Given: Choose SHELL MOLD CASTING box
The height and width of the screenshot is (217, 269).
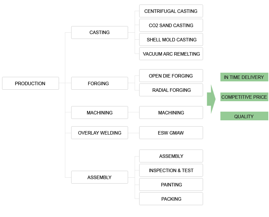Looking at the screenshot, I should coord(171,40).
